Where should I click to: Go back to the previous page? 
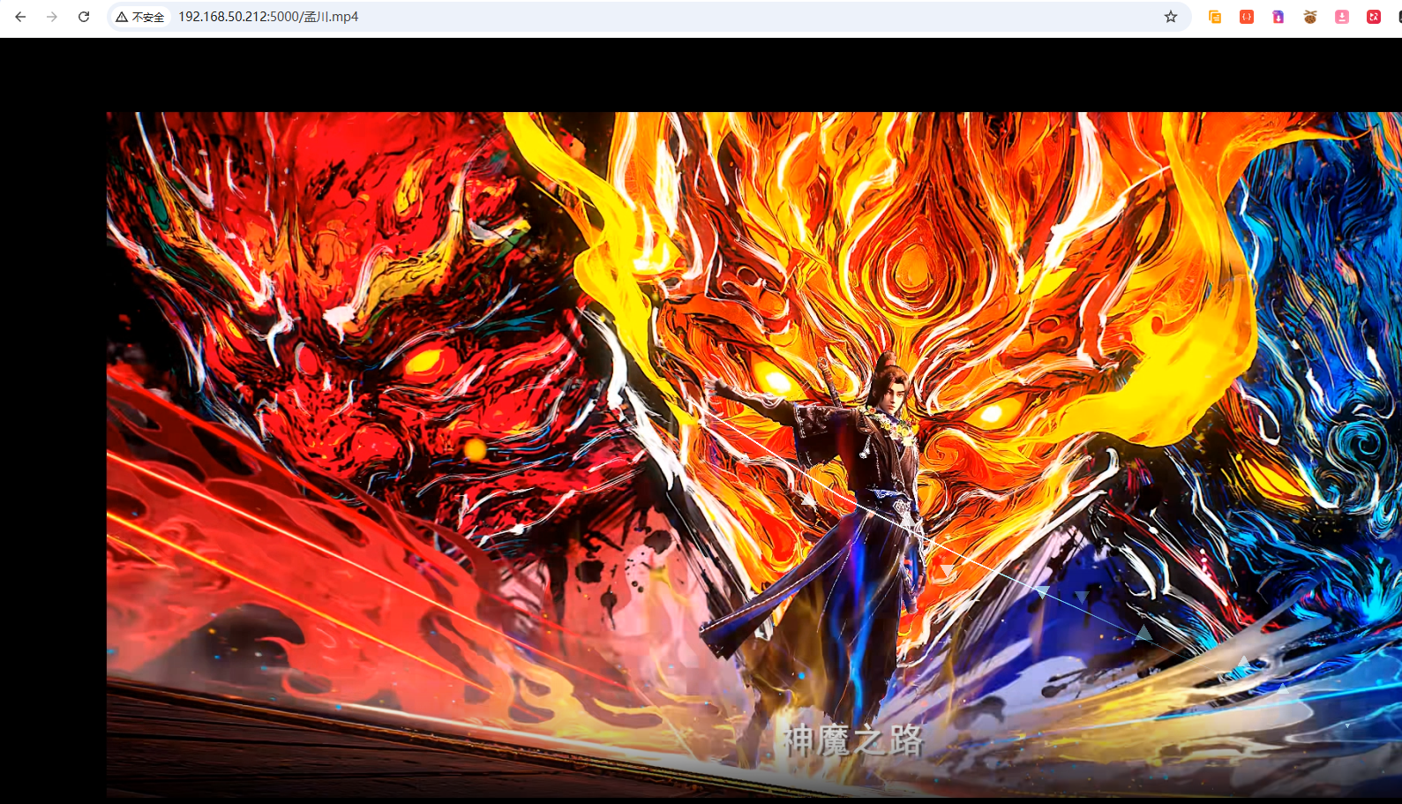point(20,17)
